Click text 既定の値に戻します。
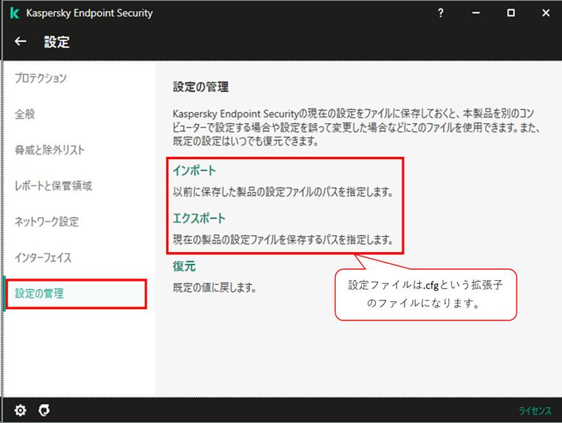The height and width of the screenshot is (423, 562). [x=215, y=287]
